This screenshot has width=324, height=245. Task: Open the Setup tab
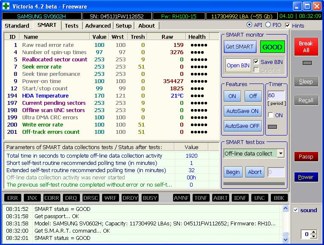124,26
